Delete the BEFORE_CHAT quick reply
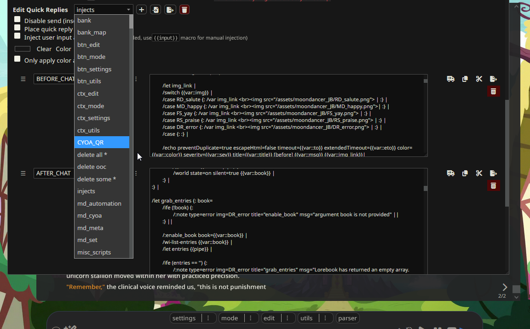 pyautogui.click(x=493, y=91)
